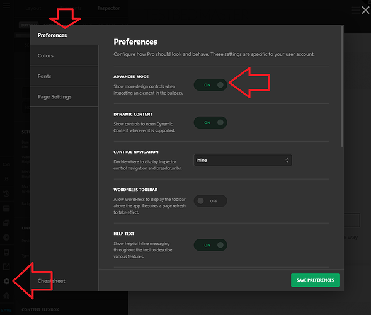
Task: Click the hamburger menu icon at top left
Action: (x=6, y=6)
